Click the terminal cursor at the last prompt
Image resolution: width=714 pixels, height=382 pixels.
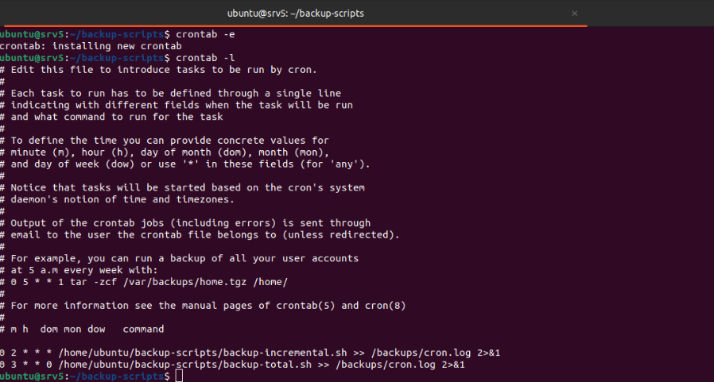coord(179,376)
